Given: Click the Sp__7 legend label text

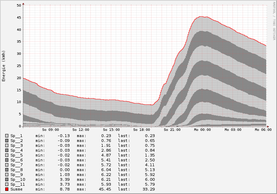Looking at the screenshot, I should (16, 165).
